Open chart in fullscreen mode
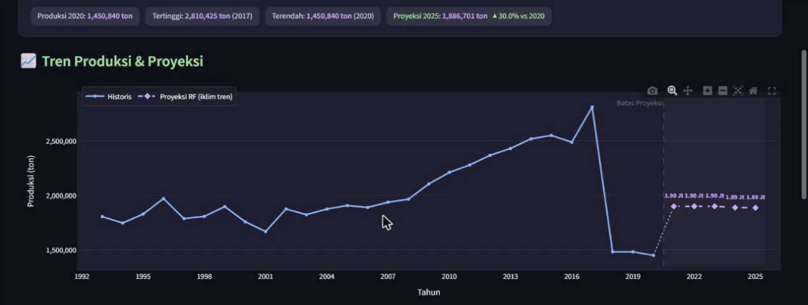 pos(772,91)
